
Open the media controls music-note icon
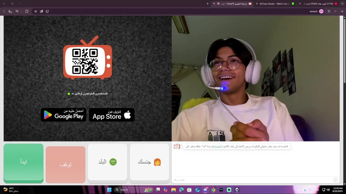(x=17, y=11)
